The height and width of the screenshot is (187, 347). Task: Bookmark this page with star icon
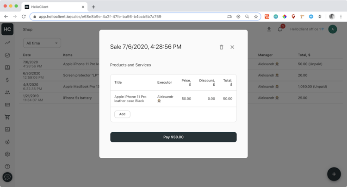point(256,16)
